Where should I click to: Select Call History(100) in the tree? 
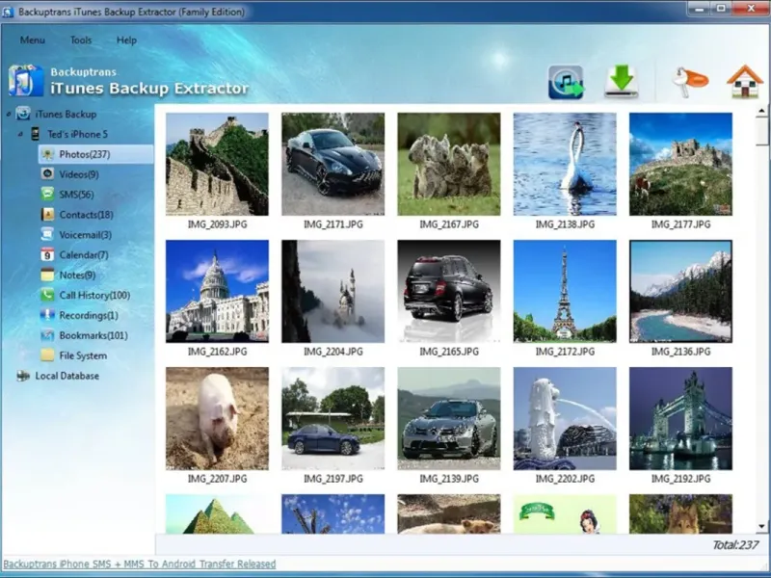click(94, 296)
